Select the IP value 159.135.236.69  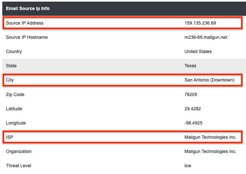click(200, 23)
